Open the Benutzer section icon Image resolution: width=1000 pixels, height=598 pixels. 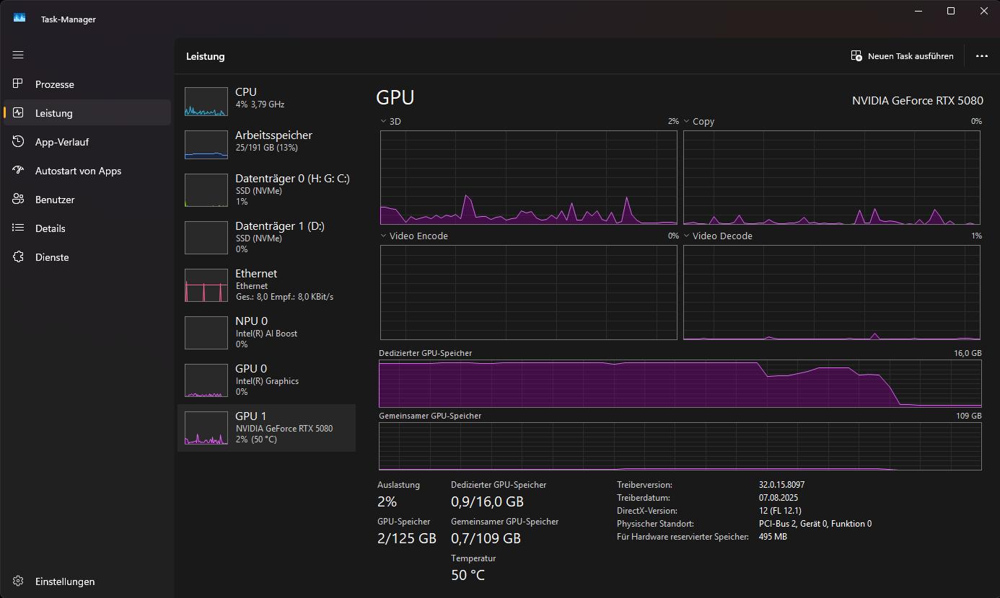[18, 199]
